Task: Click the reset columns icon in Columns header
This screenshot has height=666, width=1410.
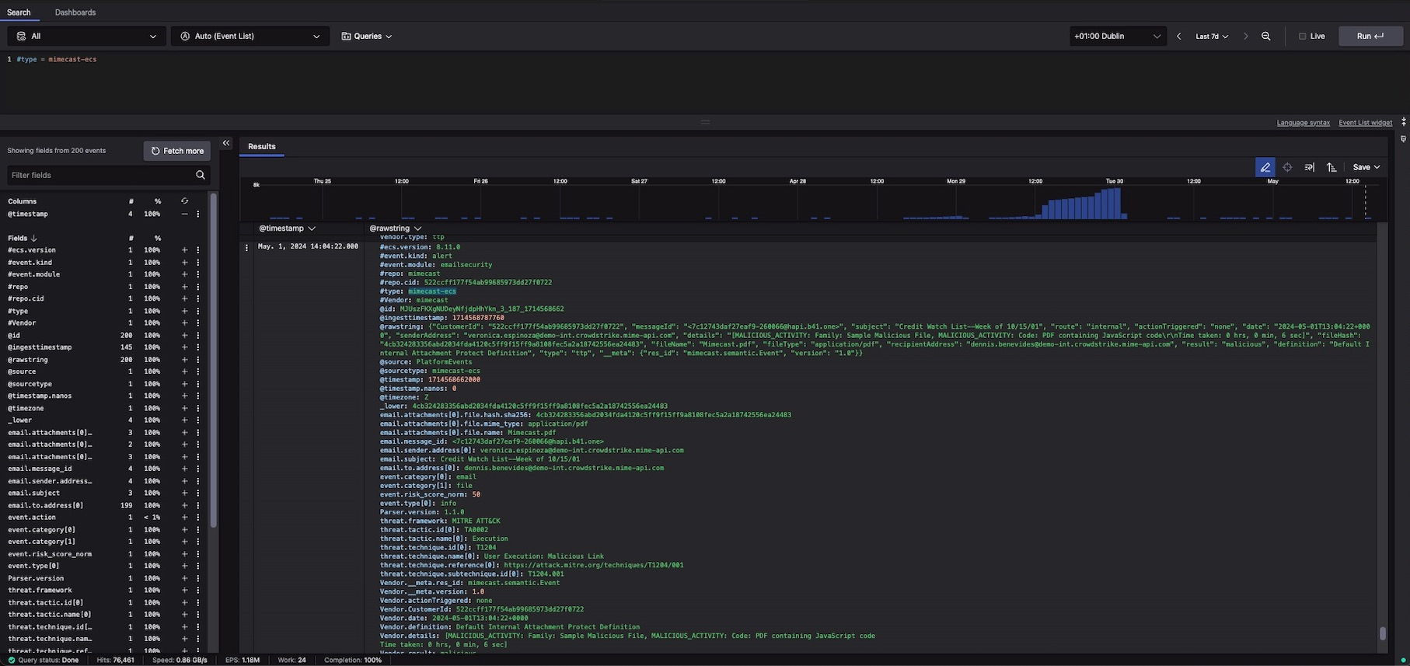Action: click(x=184, y=201)
